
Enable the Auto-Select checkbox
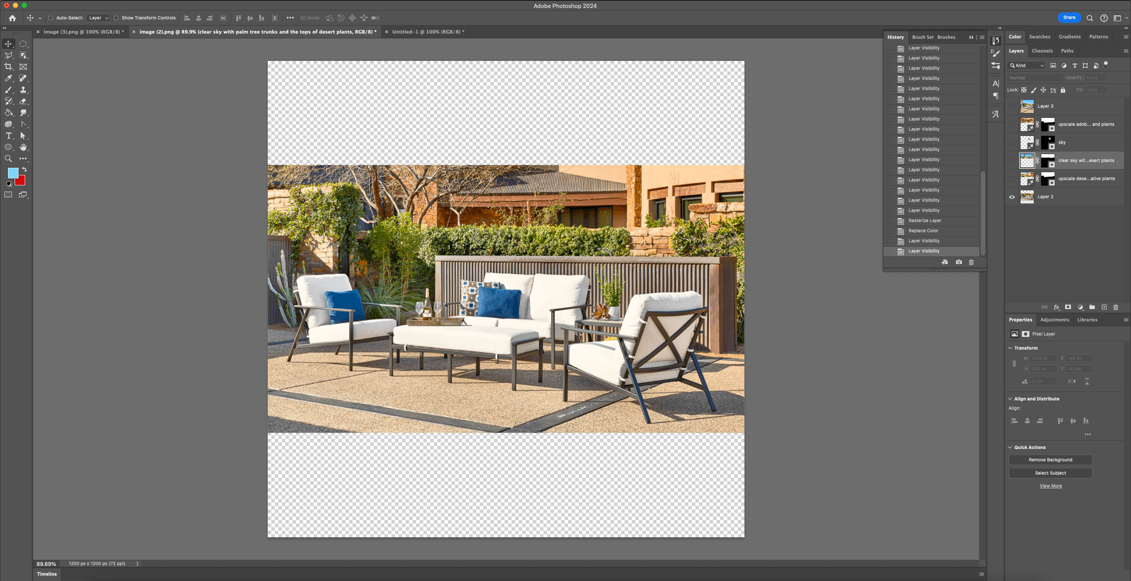click(51, 18)
